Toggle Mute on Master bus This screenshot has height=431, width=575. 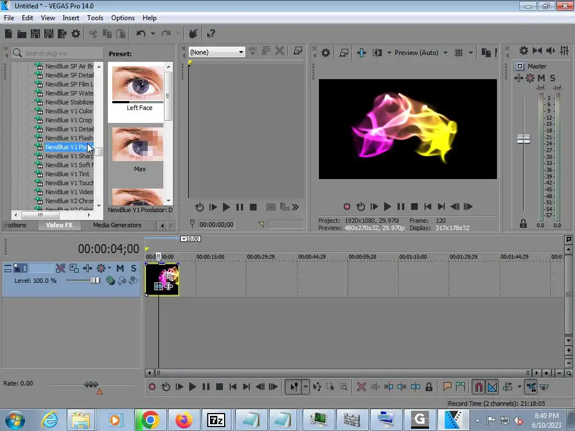pyautogui.click(x=541, y=77)
